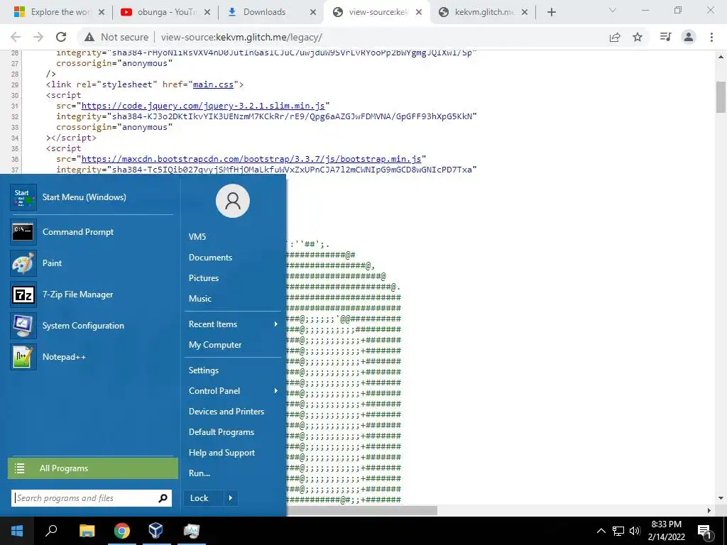The height and width of the screenshot is (545, 727).
Task: Open network status tray icon
Action: coord(618,531)
